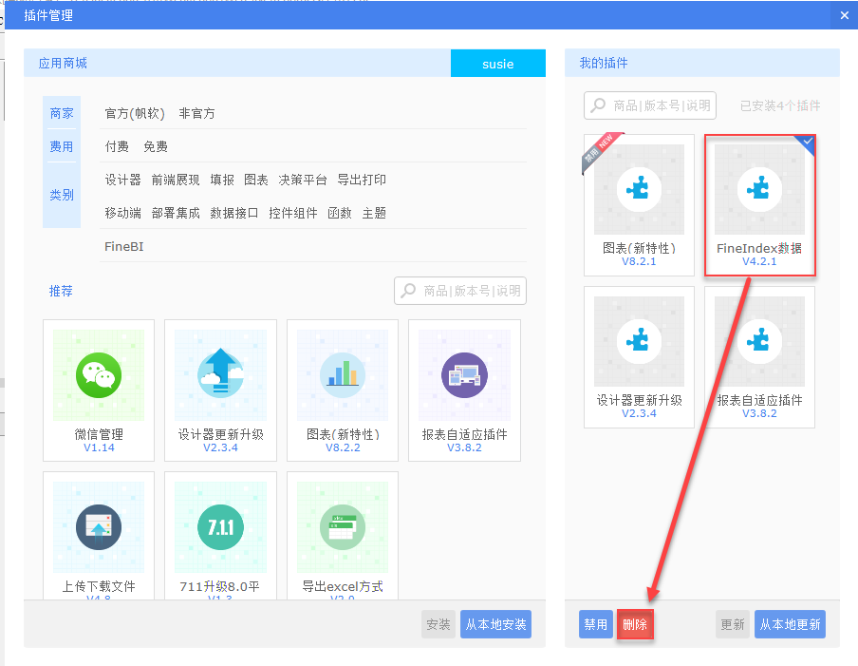Click the 图表(新特性) V8.2.2 chart icon
The width and height of the screenshot is (858, 666).
click(x=343, y=375)
